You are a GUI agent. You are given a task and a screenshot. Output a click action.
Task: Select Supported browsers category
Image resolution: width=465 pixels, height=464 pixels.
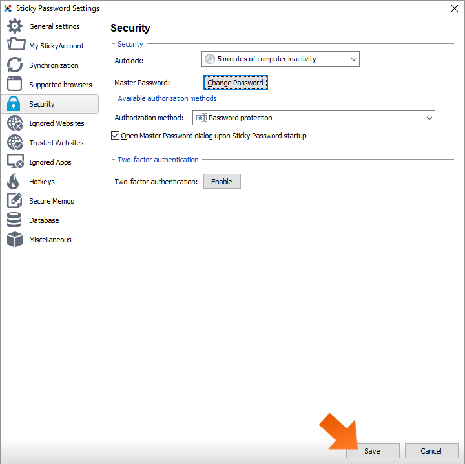click(61, 85)
